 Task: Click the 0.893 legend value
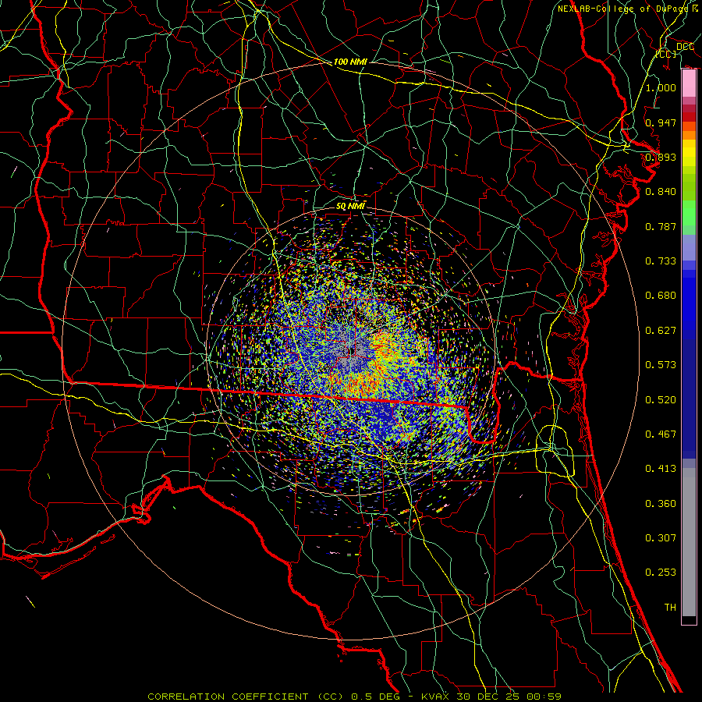coord(661,157)
